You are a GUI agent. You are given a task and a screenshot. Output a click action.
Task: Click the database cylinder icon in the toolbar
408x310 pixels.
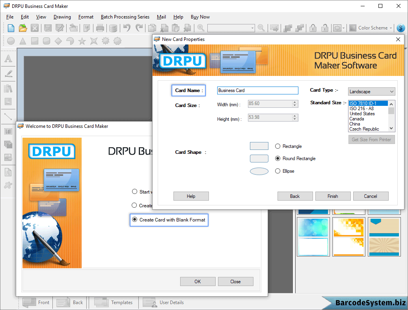click(113, 28)
